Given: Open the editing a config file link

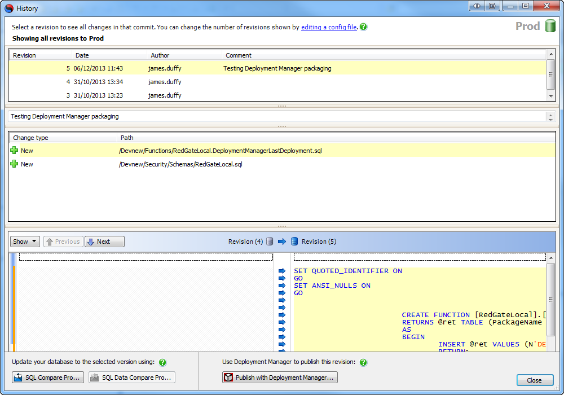Looking at the screenshot, I should tap(329, 27).
